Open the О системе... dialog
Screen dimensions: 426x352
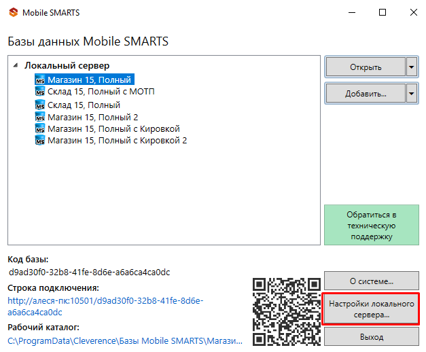pos(372,281)
